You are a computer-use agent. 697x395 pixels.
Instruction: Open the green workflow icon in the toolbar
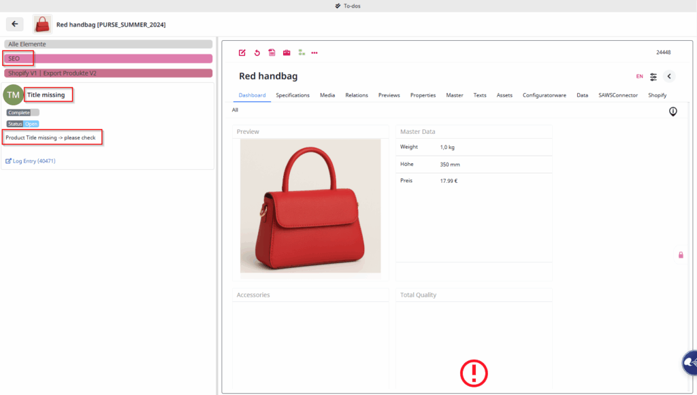(x=300, y=52)
